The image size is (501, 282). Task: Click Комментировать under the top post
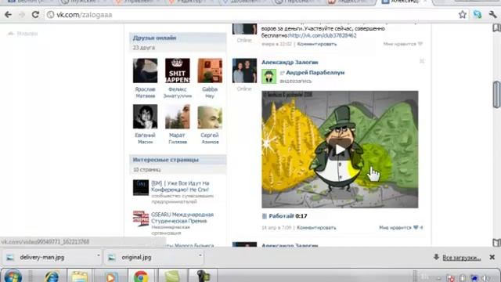tap(316, 44)
